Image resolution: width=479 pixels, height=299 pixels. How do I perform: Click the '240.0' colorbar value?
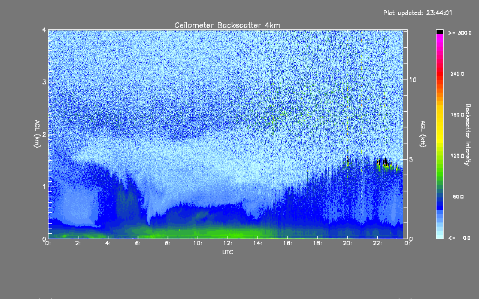tap(457, 74)
